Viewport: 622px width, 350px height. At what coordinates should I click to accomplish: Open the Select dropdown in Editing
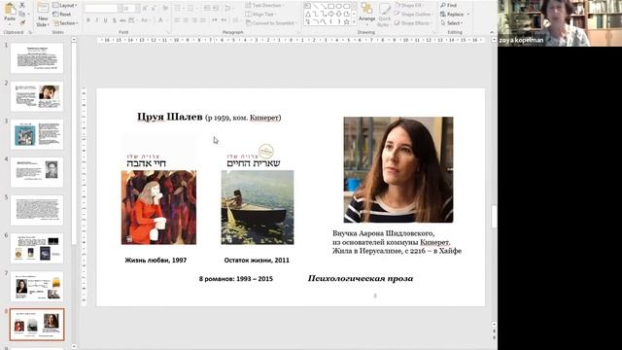pyautogui.click(x=452, y=23)
